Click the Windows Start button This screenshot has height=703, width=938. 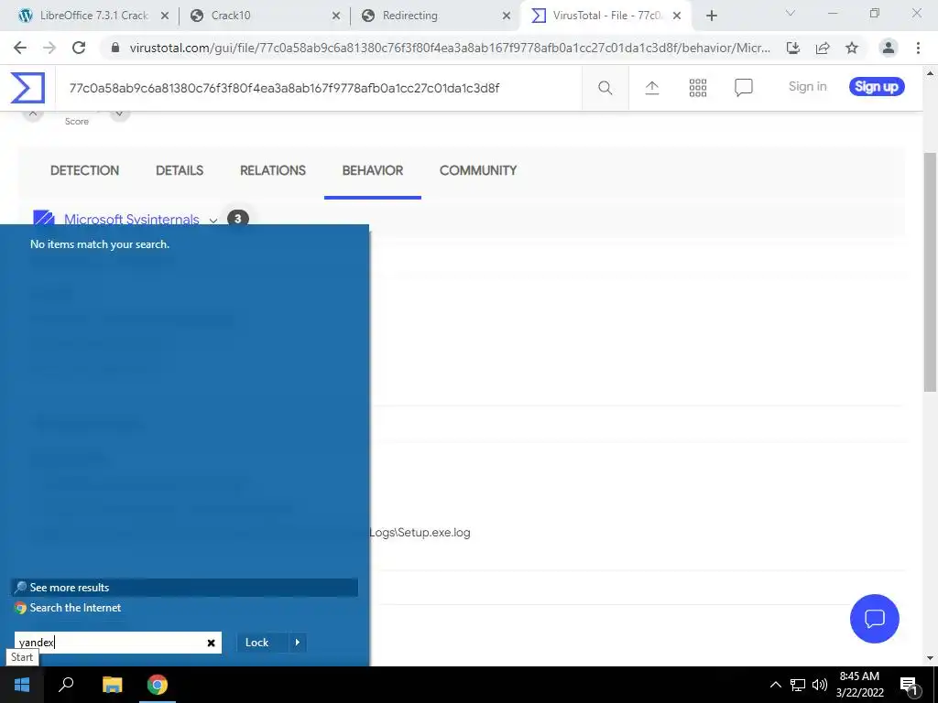[22, 685]
